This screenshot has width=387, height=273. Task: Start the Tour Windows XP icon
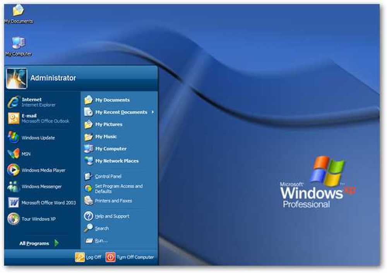(x=13, y=219)
